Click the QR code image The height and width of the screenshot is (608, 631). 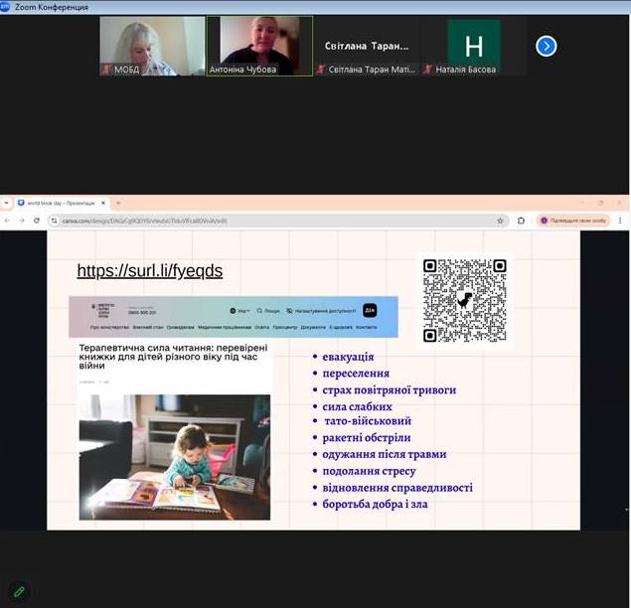(464, 300)
